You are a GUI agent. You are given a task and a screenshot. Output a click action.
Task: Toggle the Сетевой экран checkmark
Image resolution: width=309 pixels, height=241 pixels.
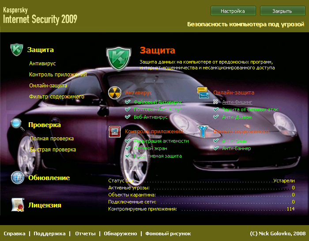(128, 148)
